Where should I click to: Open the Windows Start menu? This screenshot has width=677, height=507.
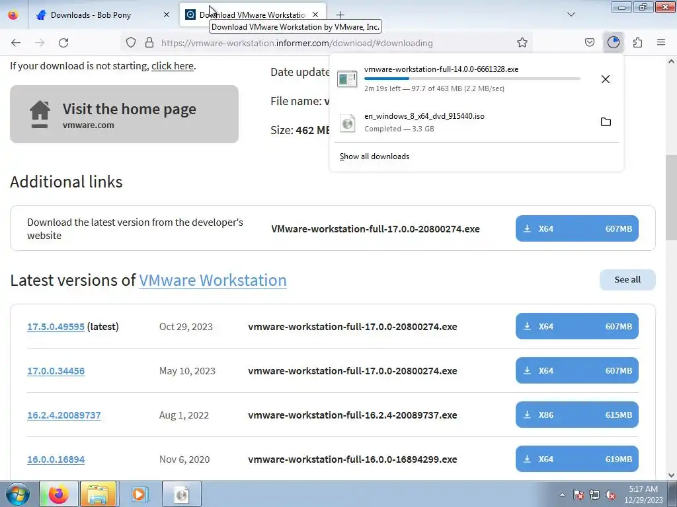(x=17, y=494)
